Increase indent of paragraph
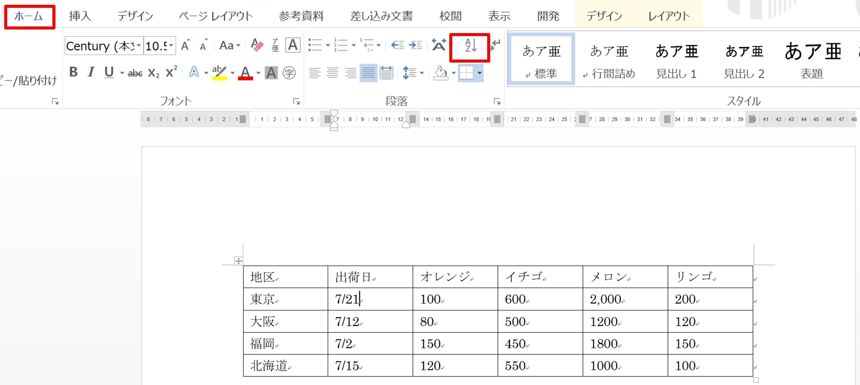Viewport: 860px width, 385px height. click(x=416, y=45)
